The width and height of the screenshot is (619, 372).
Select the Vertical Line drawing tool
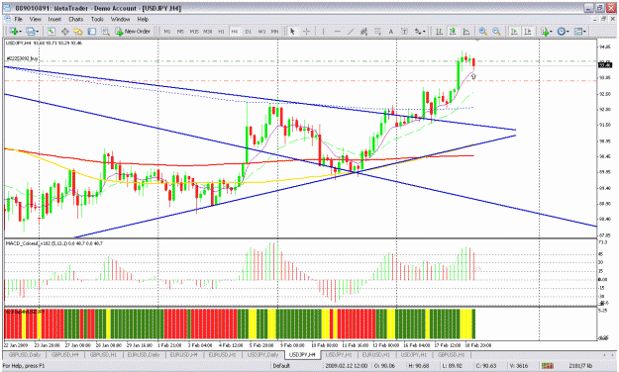coord(323,31)
